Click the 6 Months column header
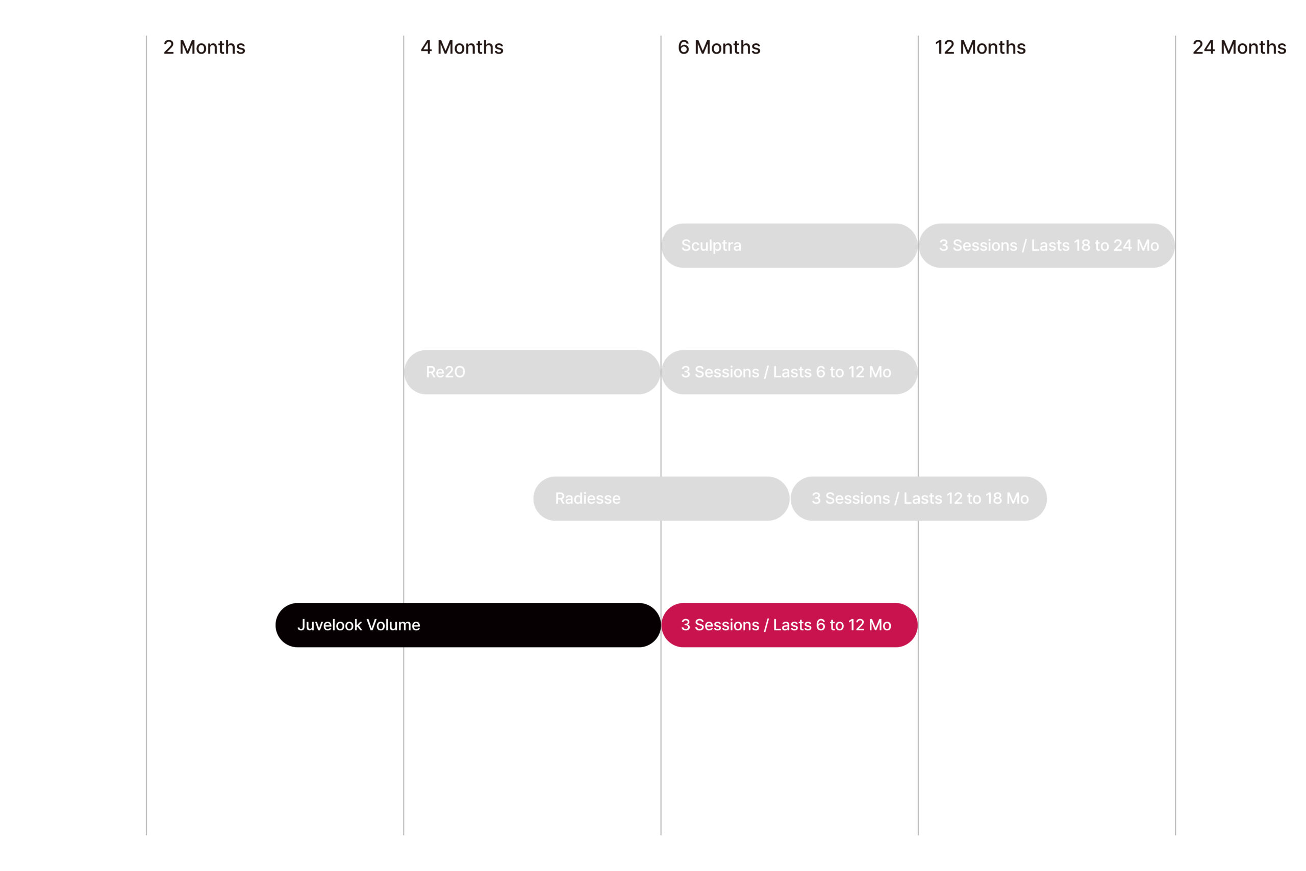This screenshot has height=871, width=1306. pyautogui.click(x=719, y=47)
